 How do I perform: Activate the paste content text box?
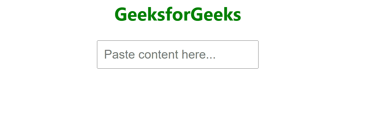tap(178, 55)
